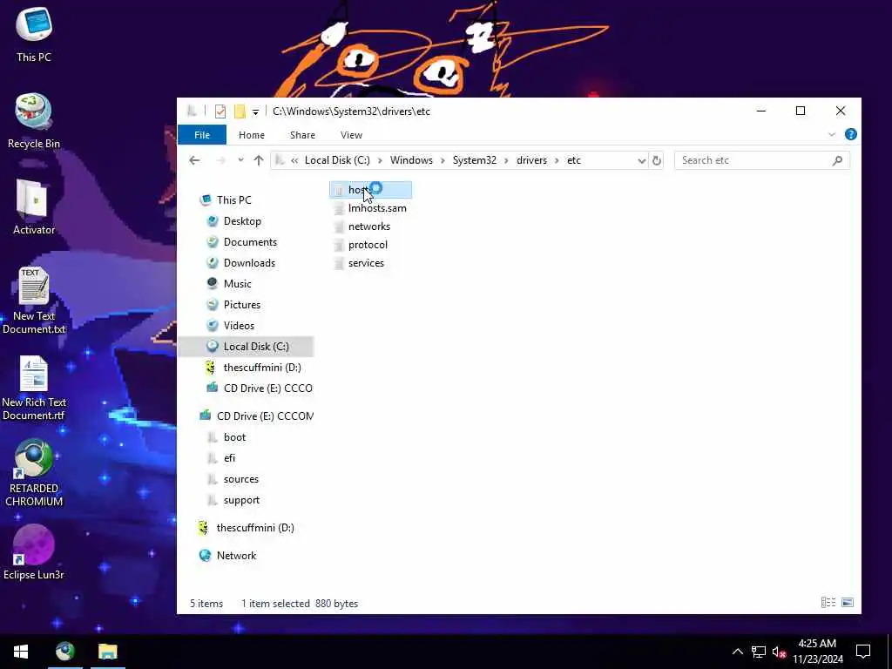Open Downloads in navigation pane
The height and width of the screenshot is (669, 892).
coord(240,263)
